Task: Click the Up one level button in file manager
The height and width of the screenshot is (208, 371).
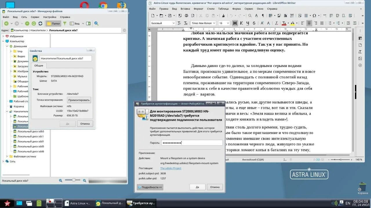Action: [x=27, y=23]
